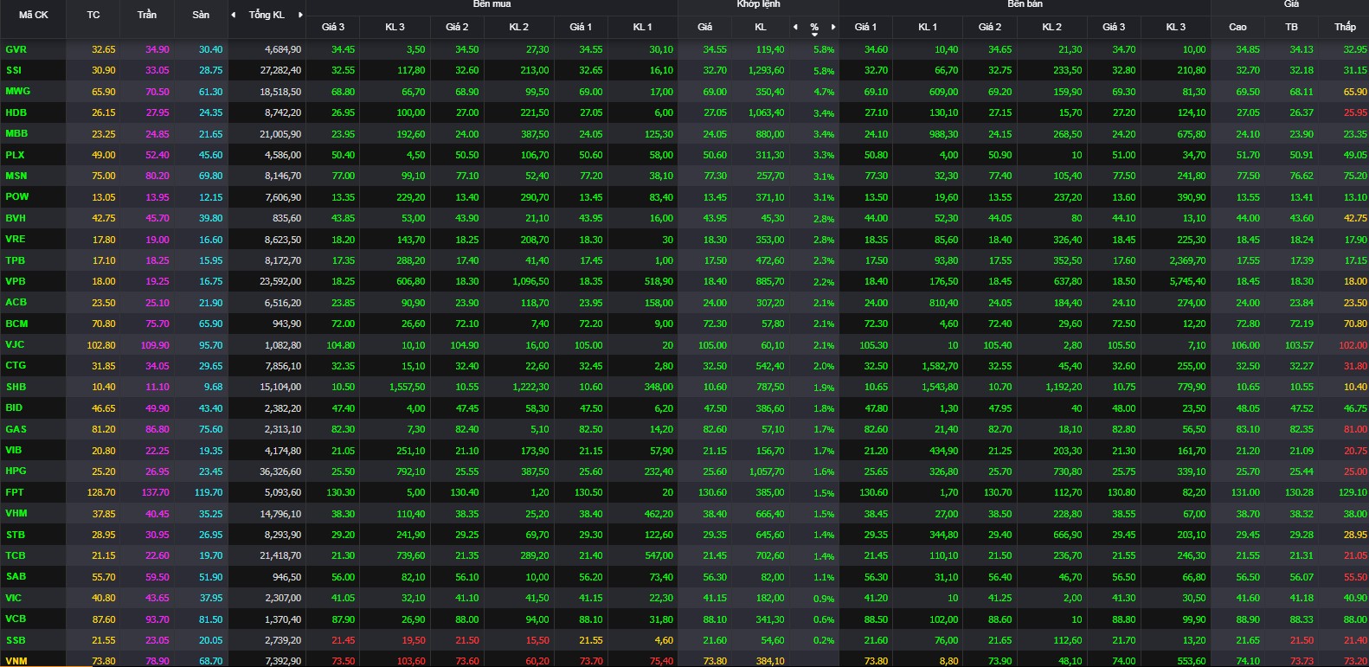Screen dimensions: 1369x667
Task: Sort by the Tổng KL column header
Action: (x=267, y=15)
